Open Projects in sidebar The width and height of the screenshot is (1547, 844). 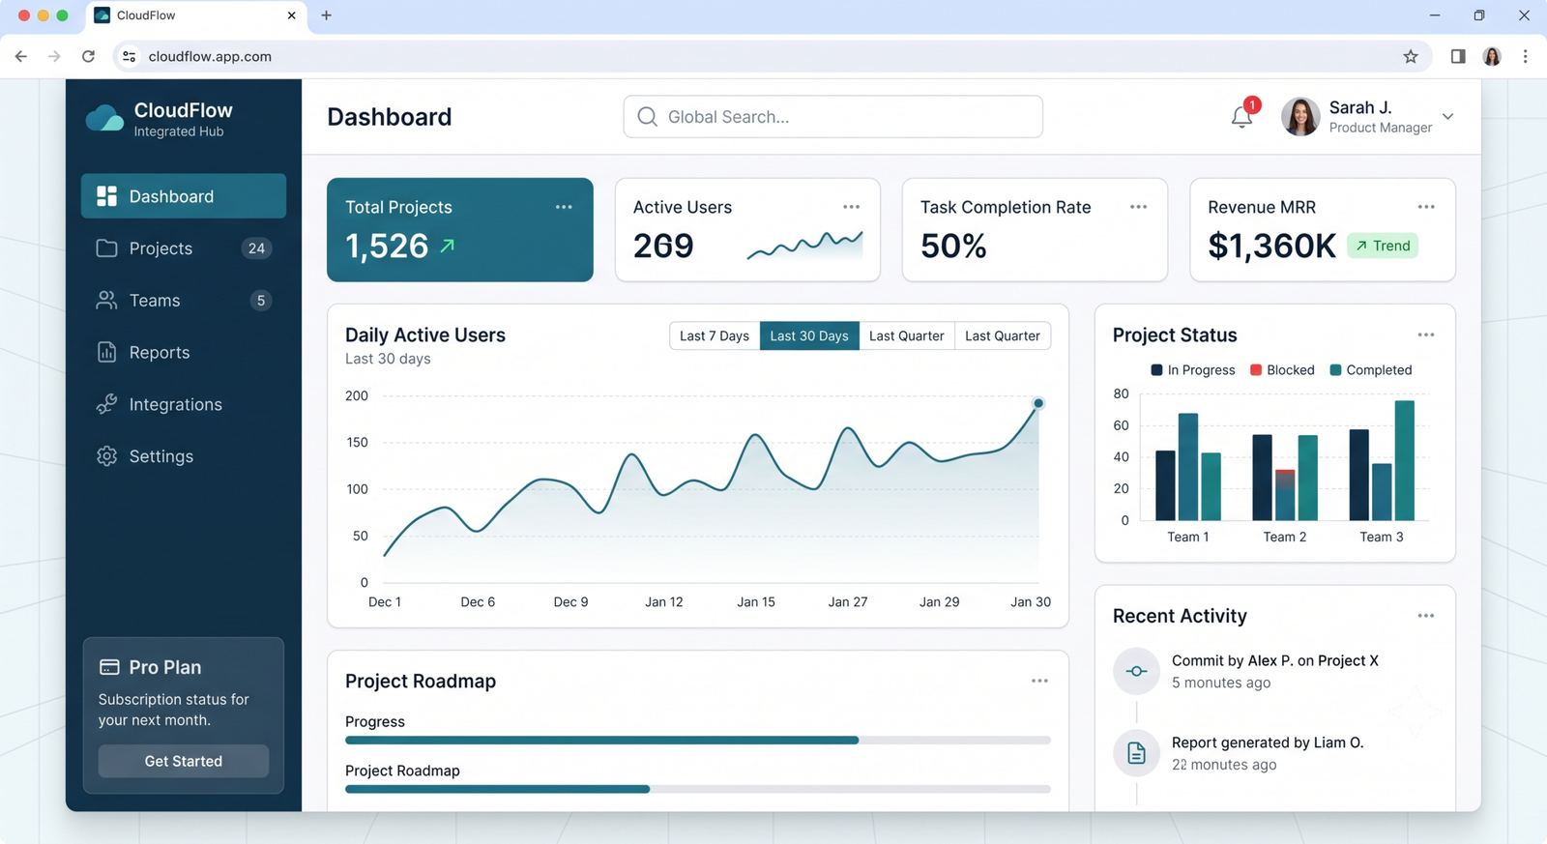pyautogui.click(x=184, y=248)
